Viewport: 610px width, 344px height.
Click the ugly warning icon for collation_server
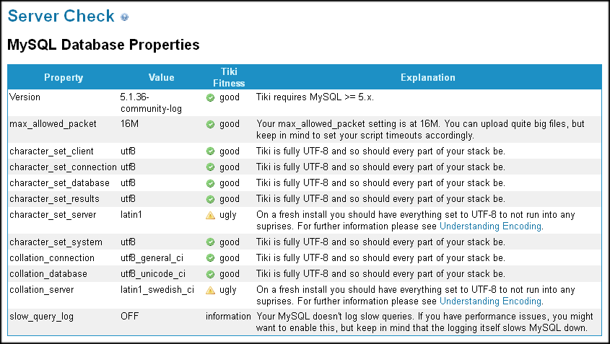(210, 290)
